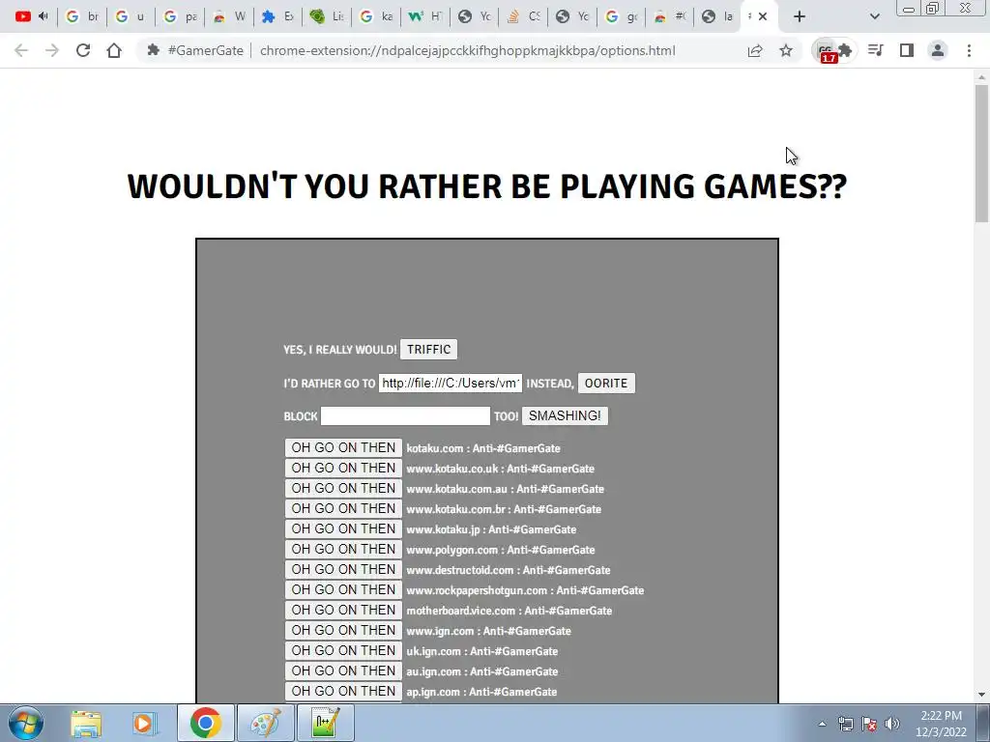This screenshot has height=742, width=990.
Task: Click 'OH GO ON THEN' for uk.ign.com
Action: pyautogui.click(x=343, y=650)
